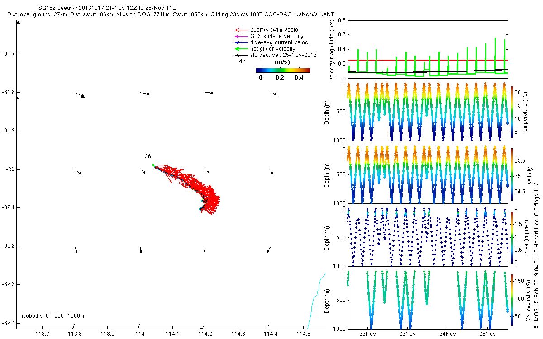Click the 114.5 longitude tick label
The image size is (543, 339).
coord(303,334)
